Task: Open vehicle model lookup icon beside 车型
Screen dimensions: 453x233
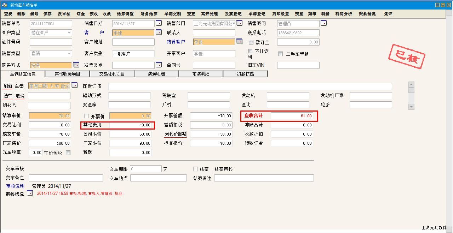Action: click(74, 85)
